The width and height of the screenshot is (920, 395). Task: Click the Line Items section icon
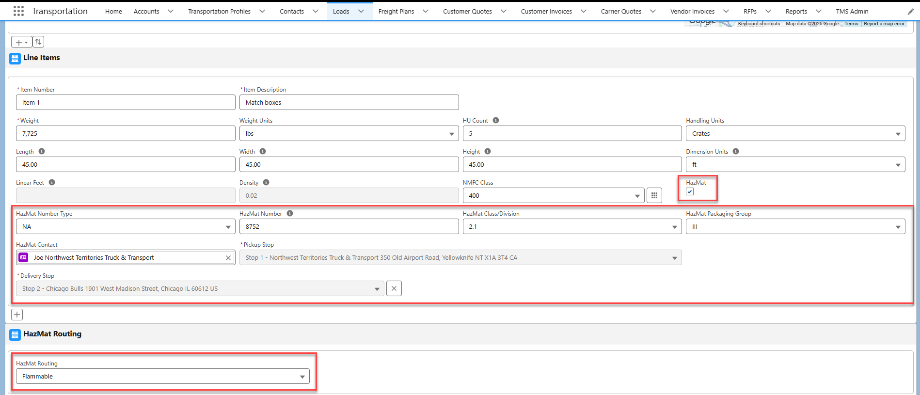[15, 58]
